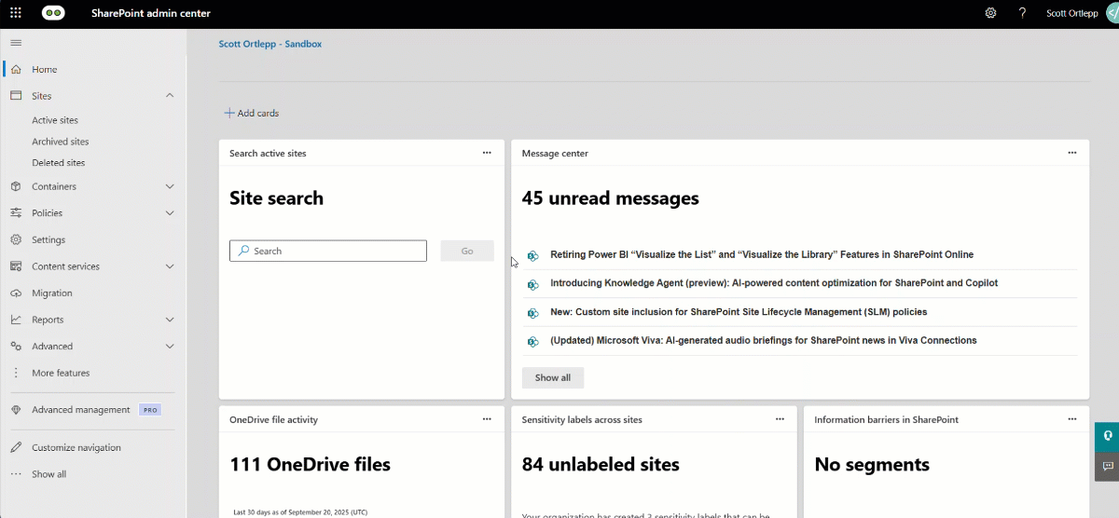Open the Retiring Power BI Visualize message

[762, 254]
